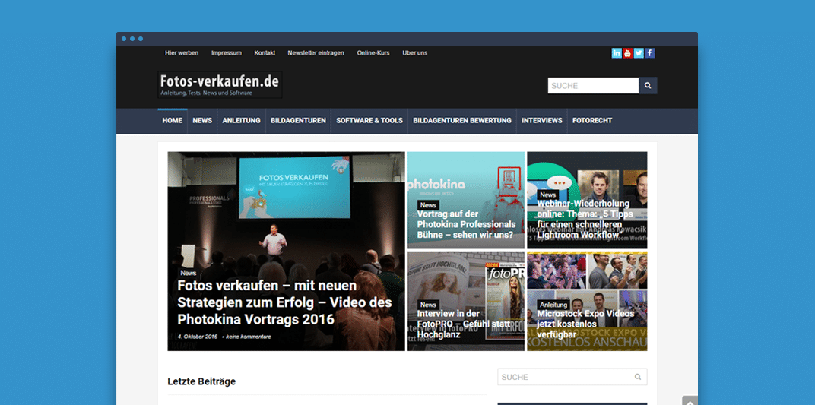Open Vortrag auf der Photokina Professionals Bühne article
815x405 pixels.
coord(466,224)
